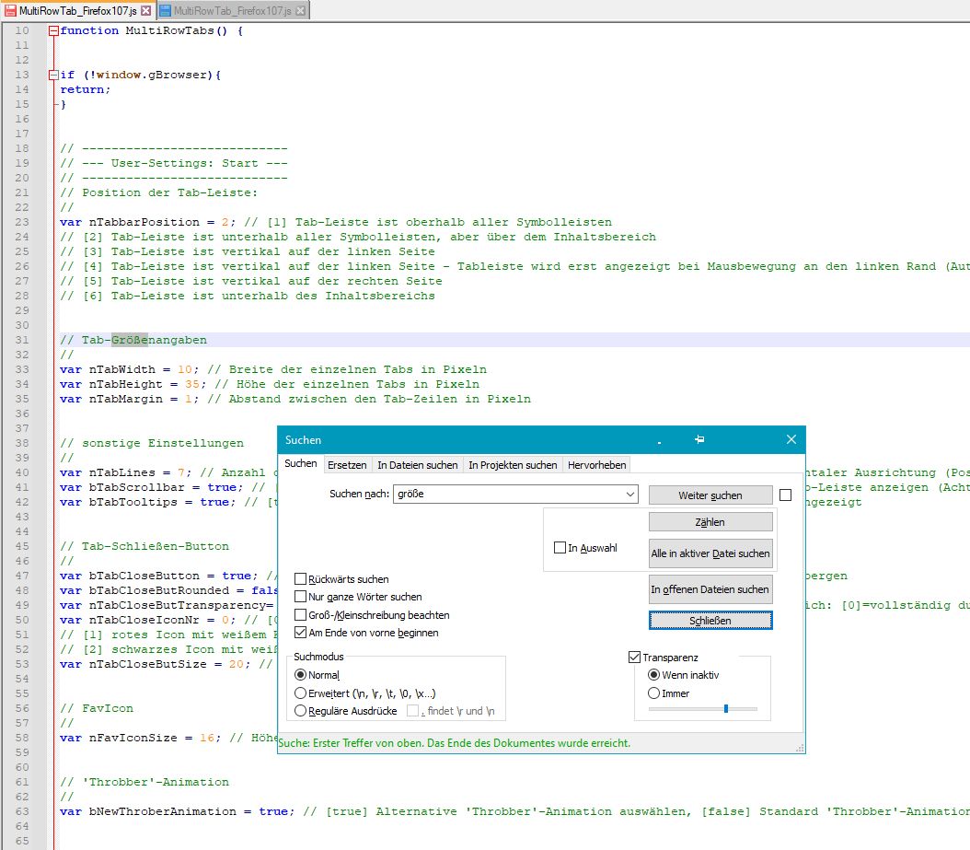Click red unsaved icon on first tab
Image resolution: width=970 pixels, height=850 pixels.
[x=10, y=10]
